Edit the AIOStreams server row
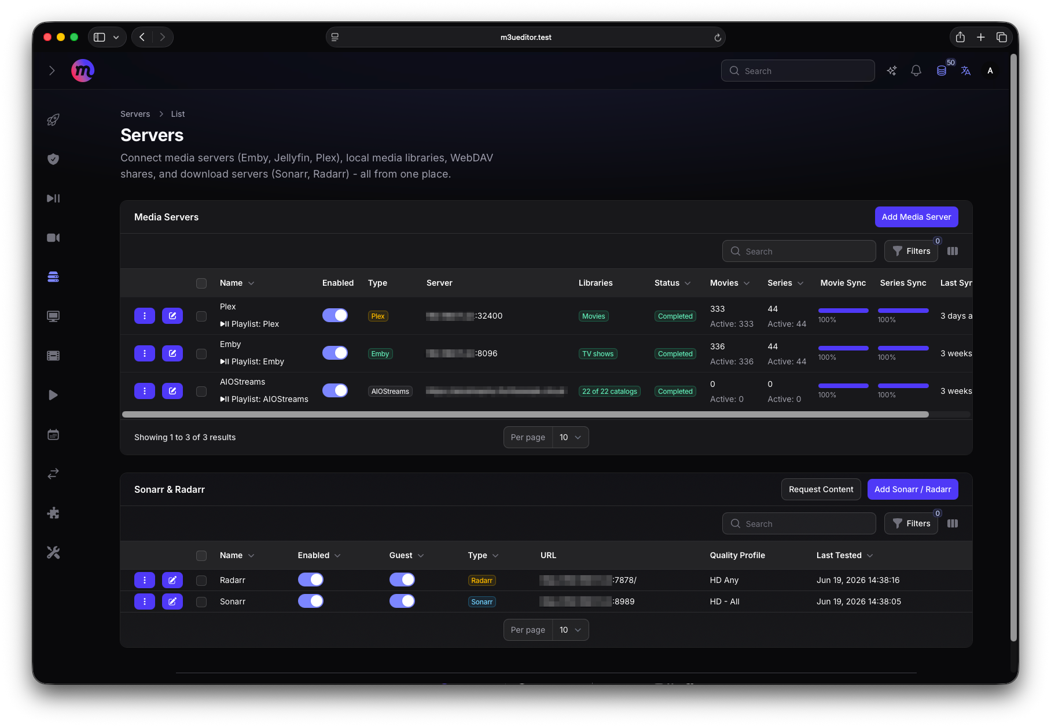Viewport: 1051px width, 727px height. point(172,391)
